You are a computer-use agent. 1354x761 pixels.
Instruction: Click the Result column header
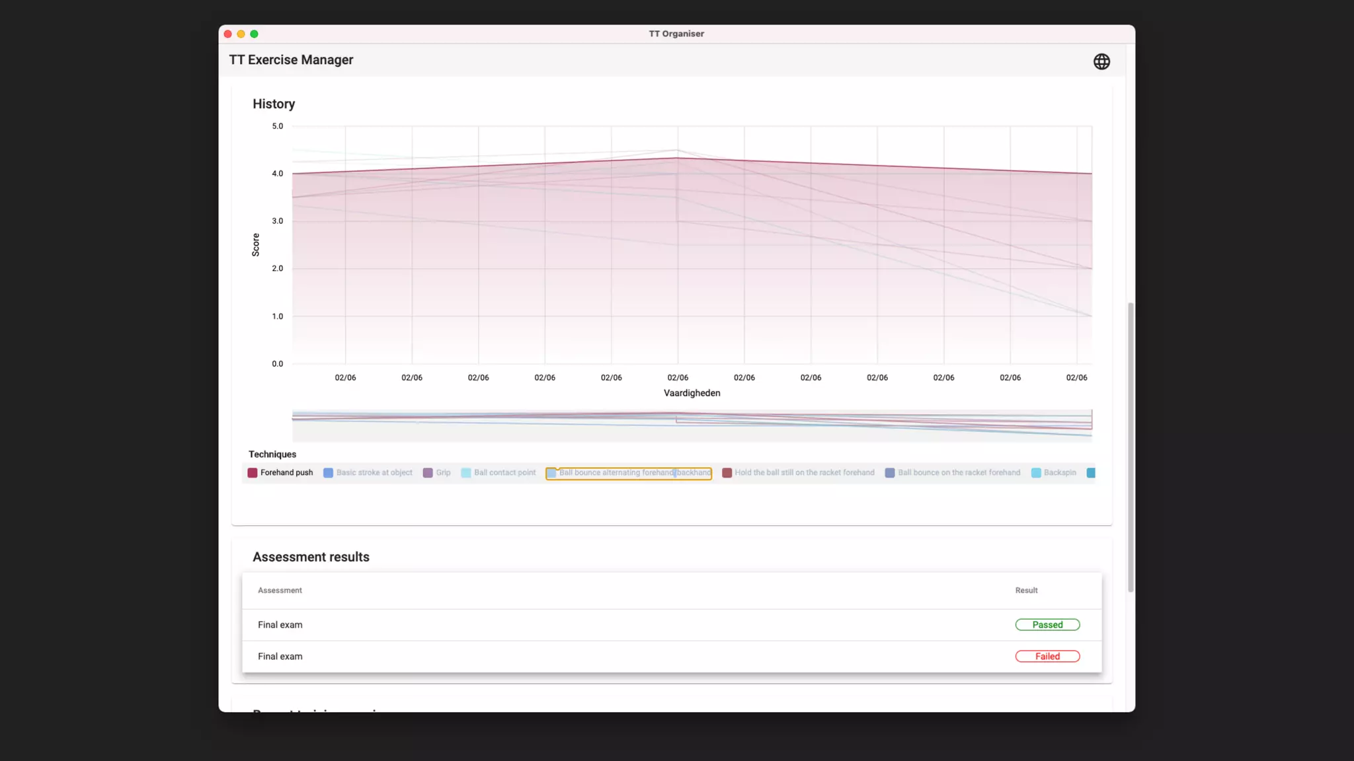(1026, 591)
